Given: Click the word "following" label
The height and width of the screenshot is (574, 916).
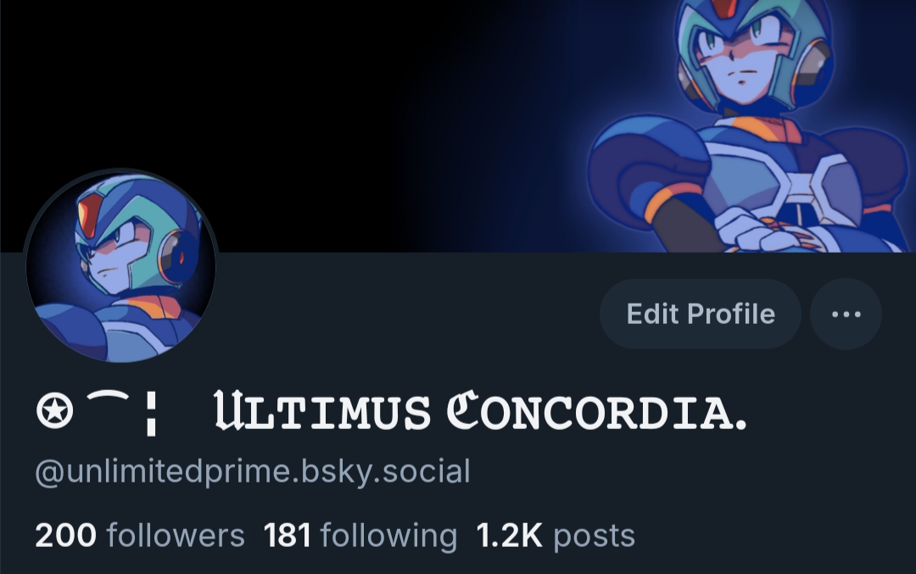Looking at the screenshot, I should 388,537.
